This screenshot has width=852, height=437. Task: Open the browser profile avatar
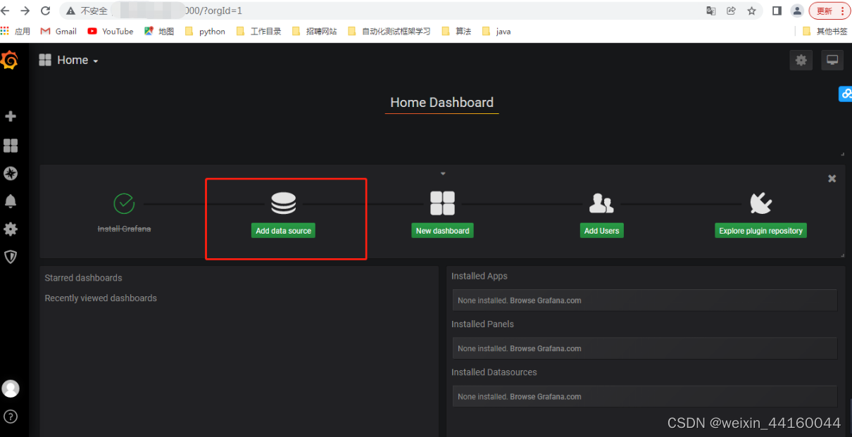[x=797, y=11]
